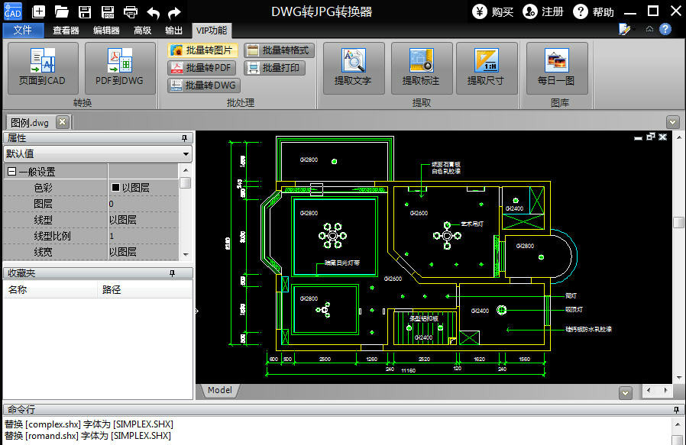Screen dimensions: 686x445
Task: Choose 批量转PDF batch conversion
Action: click(x=202, y=68)
